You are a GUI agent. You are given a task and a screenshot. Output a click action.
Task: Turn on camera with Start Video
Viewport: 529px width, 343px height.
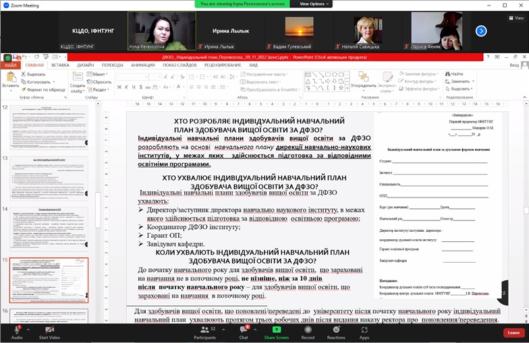click(x=49, y=329)
